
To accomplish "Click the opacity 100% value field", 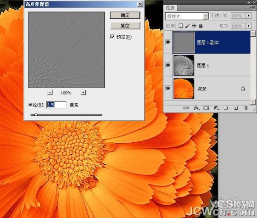I will [238, 16].
